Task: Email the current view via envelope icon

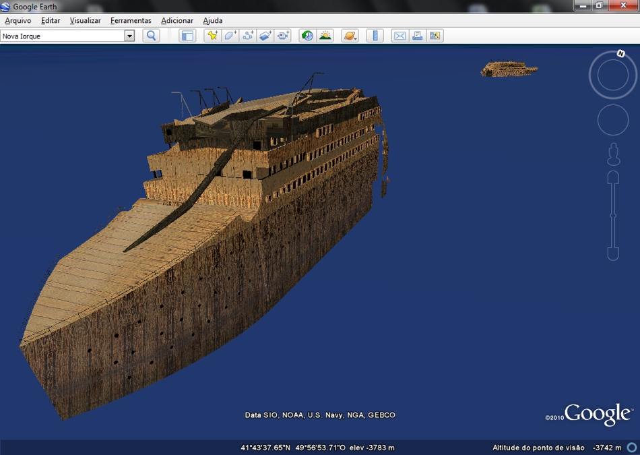Action: click(400, 35)
